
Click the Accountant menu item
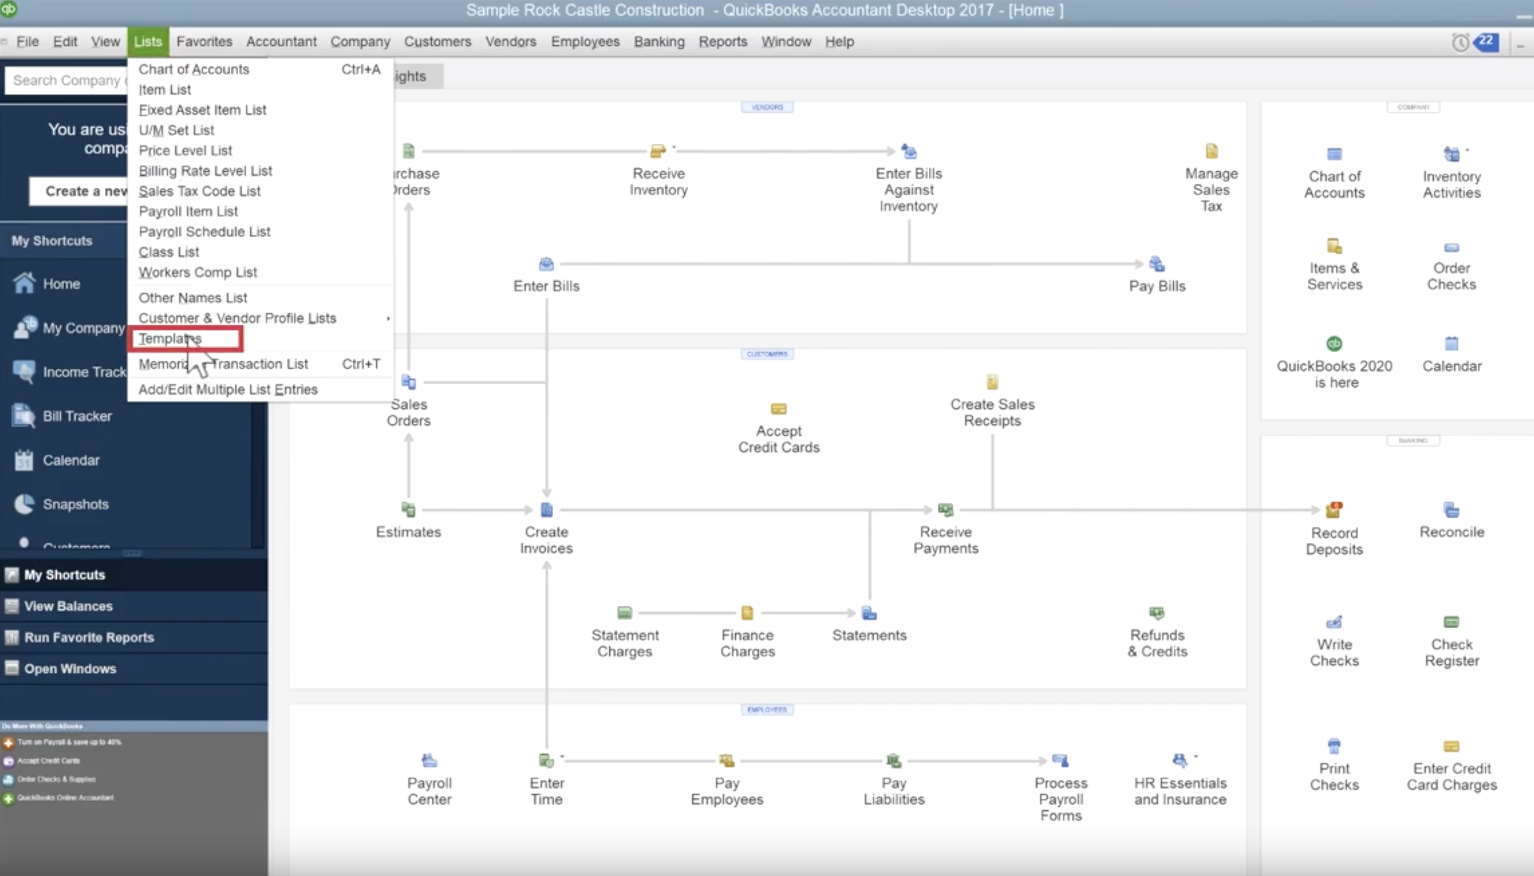click(280, 41)
